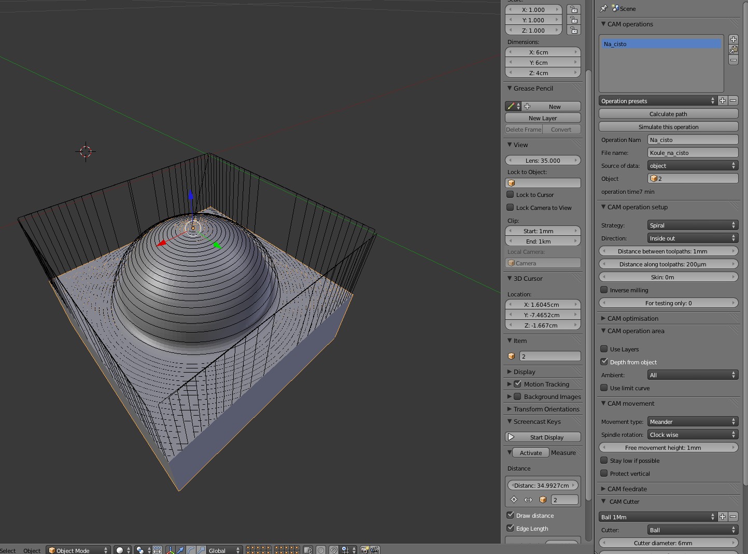Image resolution: width=748 pixels, height=554 pixels.
Task: Click the OpenGL render camera icon
Action: (364, 550)
